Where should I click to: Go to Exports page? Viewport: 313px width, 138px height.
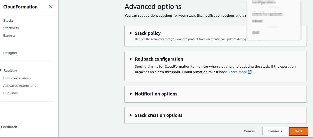tap(9, 35)
